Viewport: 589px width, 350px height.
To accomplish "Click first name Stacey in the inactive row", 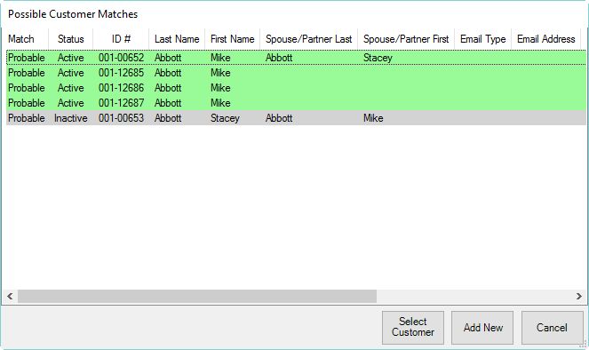I will 225,118.
